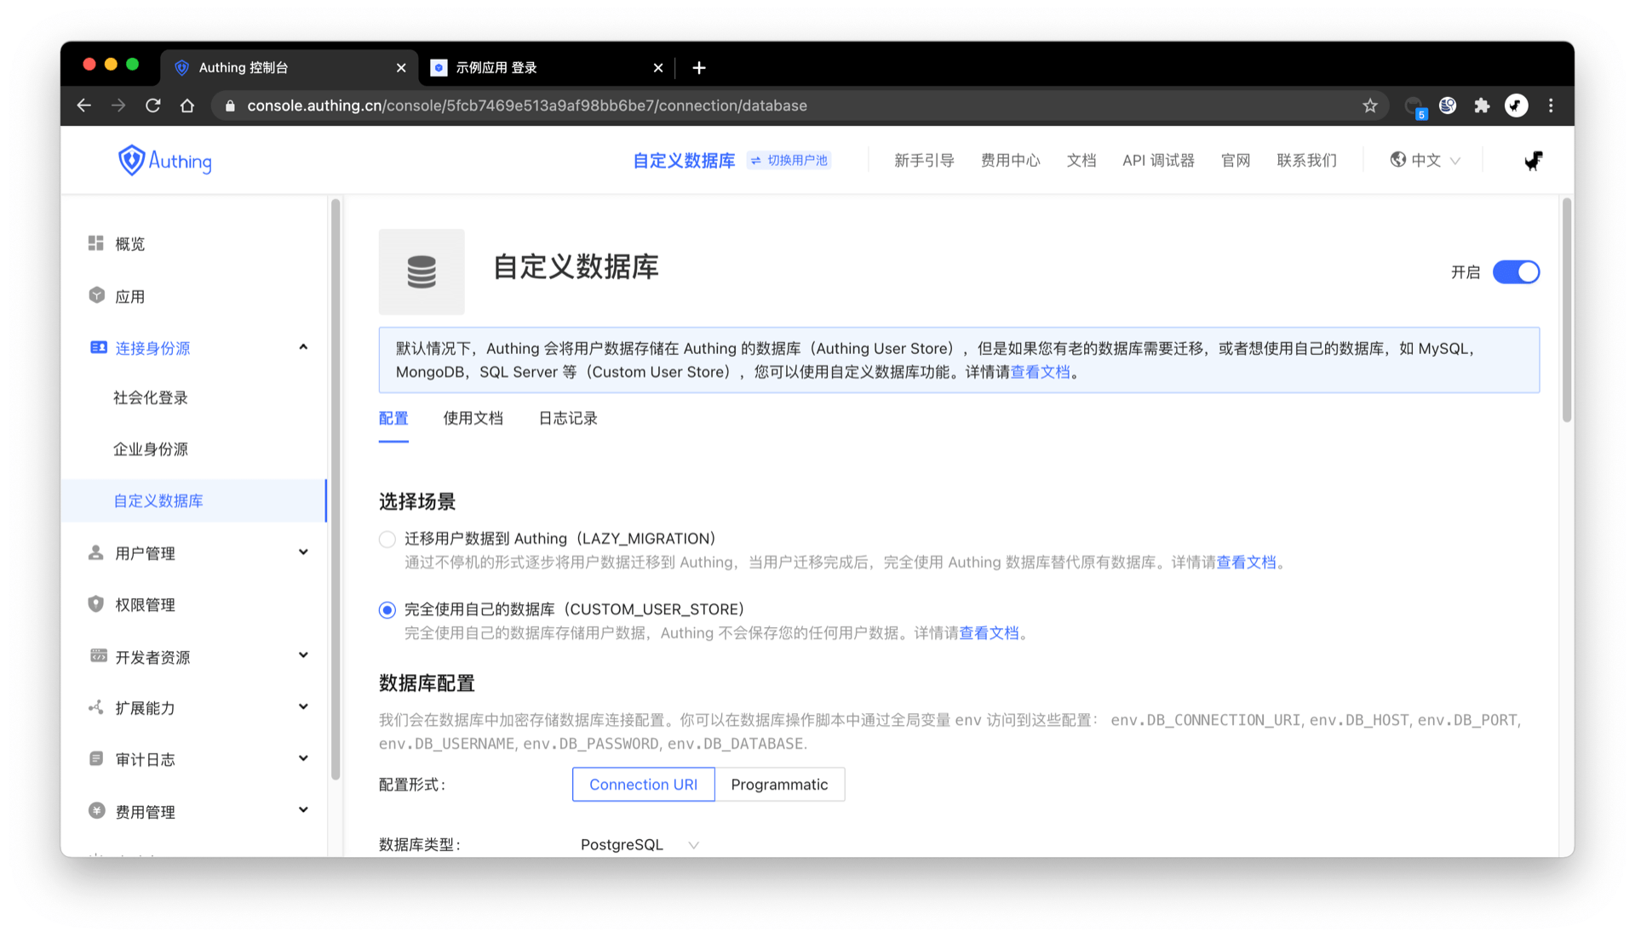Click the user avatar icon in header
Viewport: 1635px width, 937px height.
click(x=1533, y=160)
